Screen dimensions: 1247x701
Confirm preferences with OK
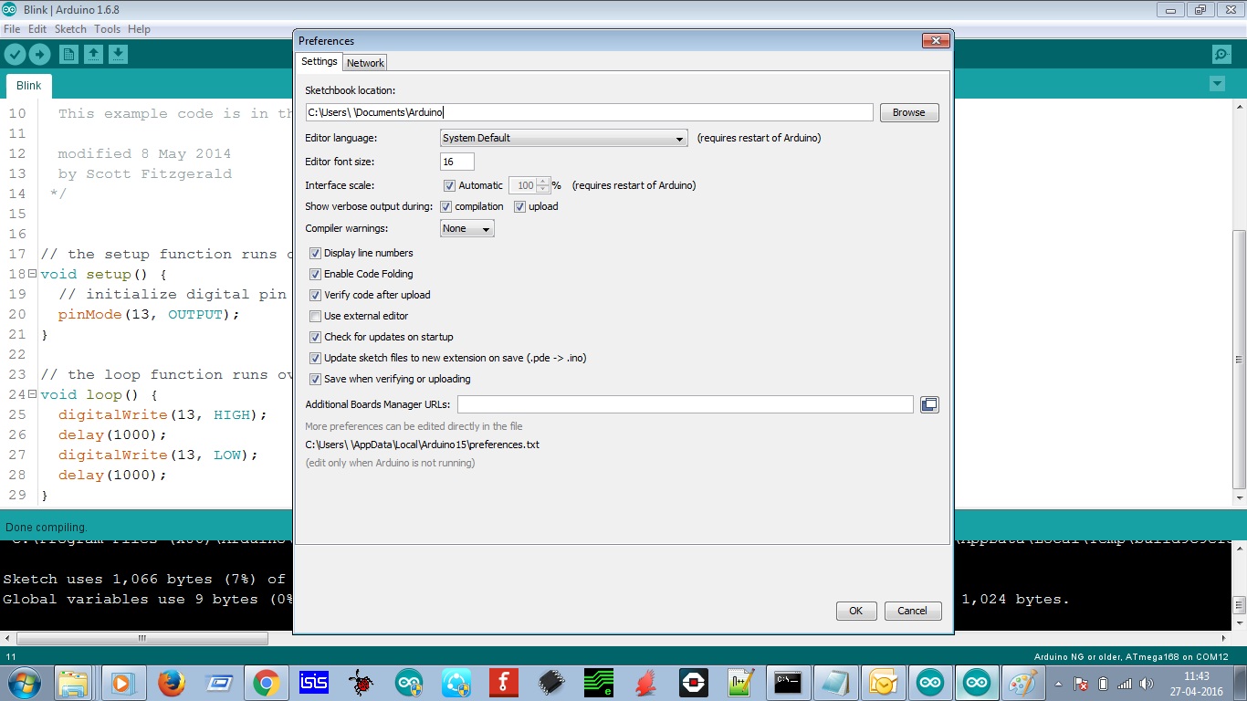point(855,611)
